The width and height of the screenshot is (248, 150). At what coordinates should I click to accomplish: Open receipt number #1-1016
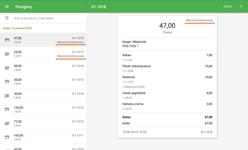[x=43, y=68]
